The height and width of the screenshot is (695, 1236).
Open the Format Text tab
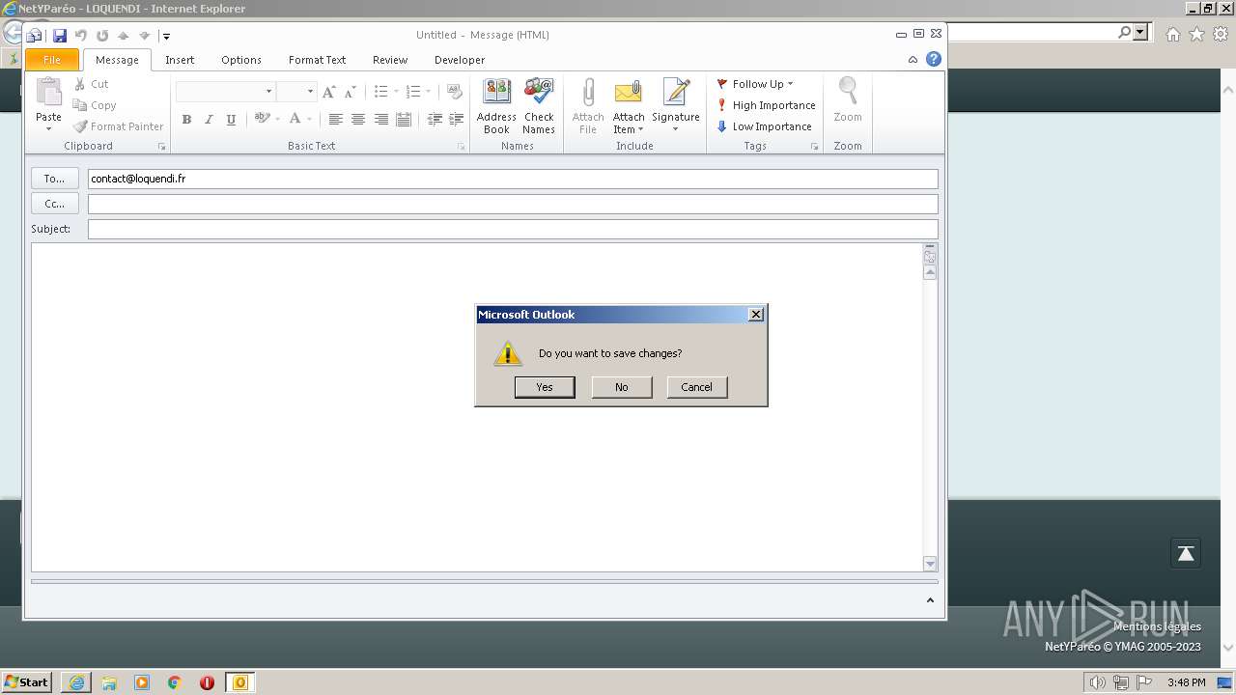pos(317,60)
